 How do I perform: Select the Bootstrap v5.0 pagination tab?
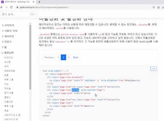tap(17, 2)
